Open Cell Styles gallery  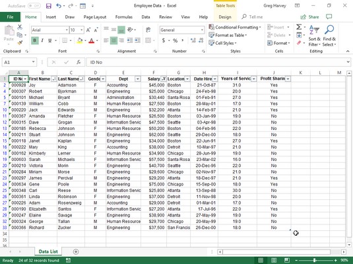222,43
